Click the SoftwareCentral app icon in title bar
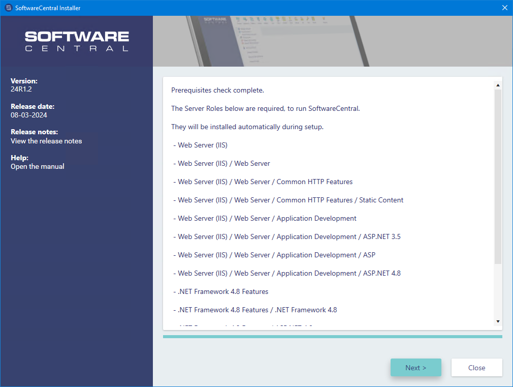This screenshot has height=387, width=513. 8,8
